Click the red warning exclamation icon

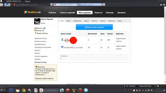tap(36, 67)
